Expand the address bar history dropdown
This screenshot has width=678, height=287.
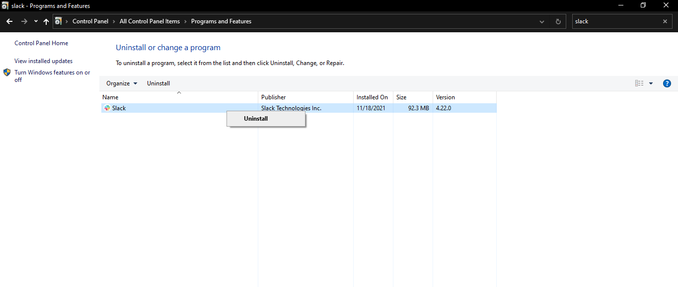click(x=542, y=21)
